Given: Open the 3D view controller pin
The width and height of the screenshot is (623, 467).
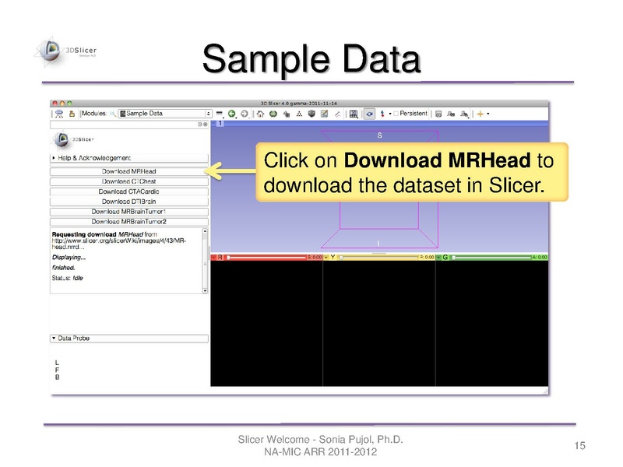Looking at the screenshot, I should tap(213, 124).
